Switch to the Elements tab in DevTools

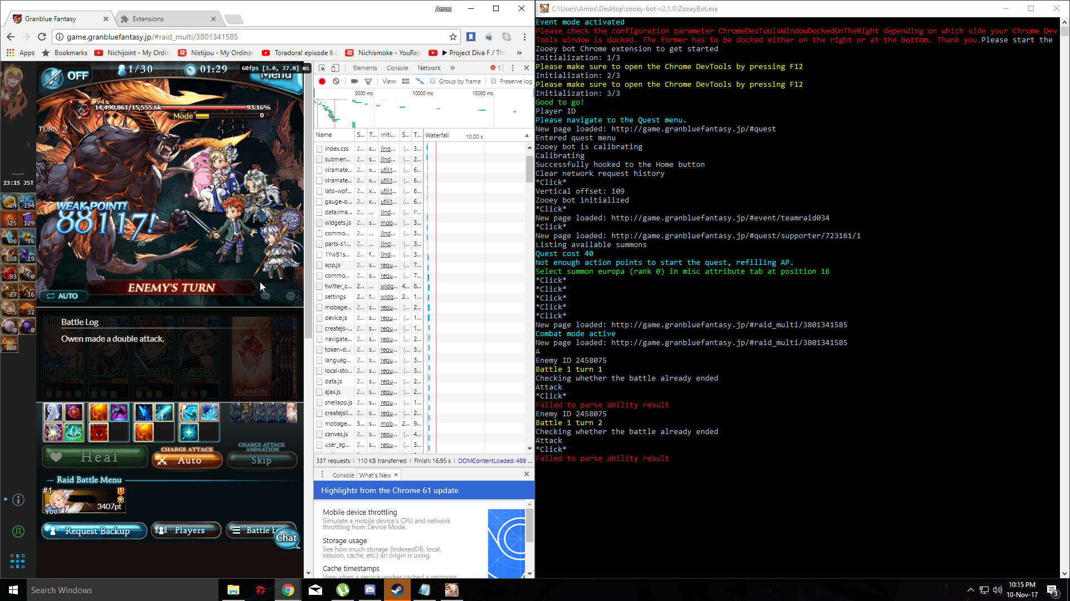pos(365,67)
